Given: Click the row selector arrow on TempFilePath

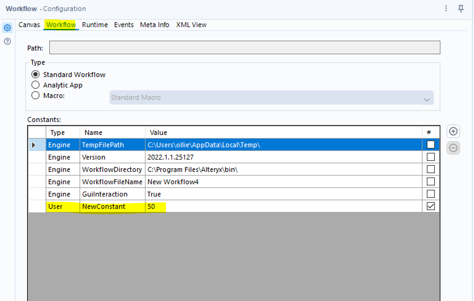Looking at the screenshot, I should [x=34, y=144].
